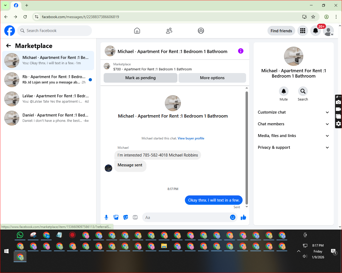Click the chat scrollbar up arrow
The height and width of the screenshot is (273, 342).
[247, 88]
